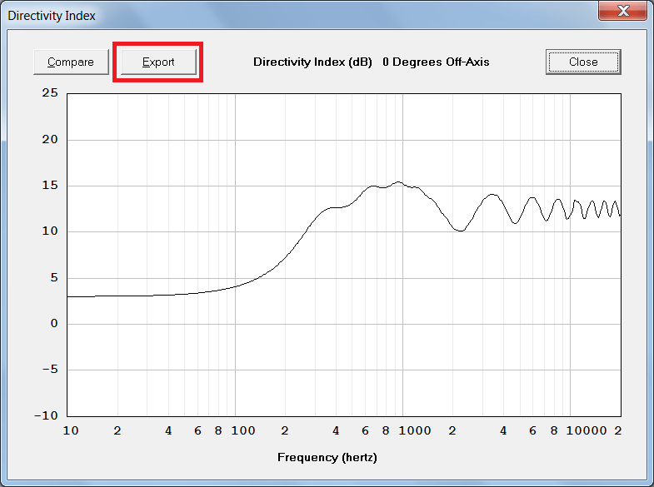Click the 'Frequency (hertz)' axis label
Screen dimensions: 654x487
click(x=327, y=457)
